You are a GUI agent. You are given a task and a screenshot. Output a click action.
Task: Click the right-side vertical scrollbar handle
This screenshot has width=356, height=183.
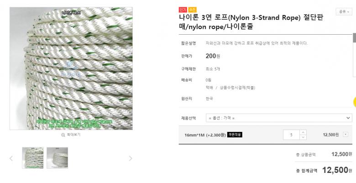(354, 38)
